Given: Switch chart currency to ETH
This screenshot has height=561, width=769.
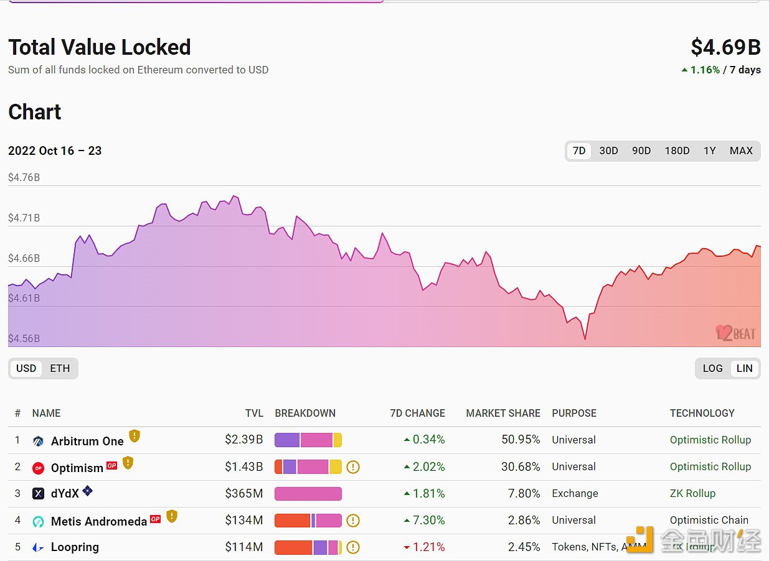Looking at the screenshot, I should 60,368.
